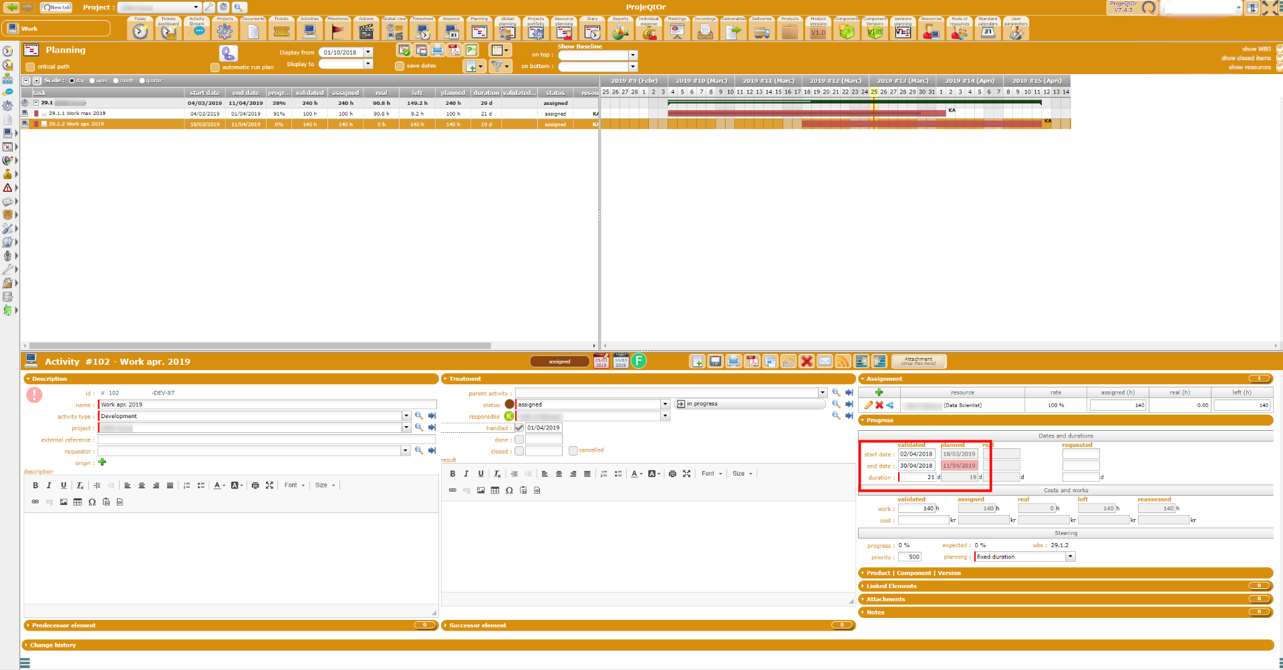The height and width of the screenshot is (670, 1283).
Task: Toggle the automatic run plan checkbox
Action: pos(215,67)
